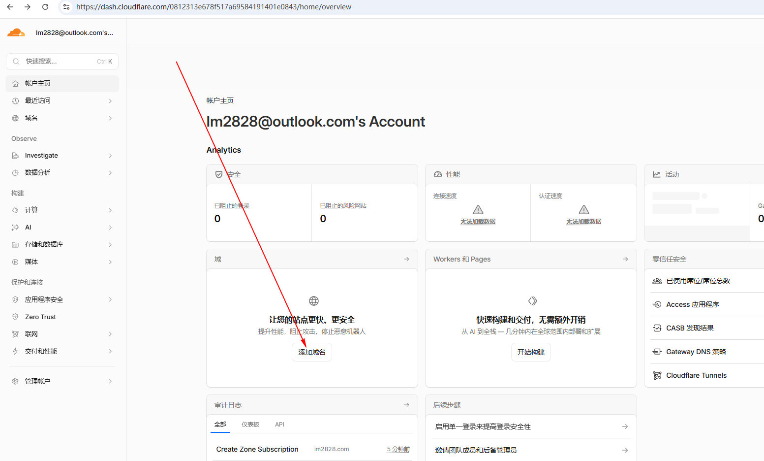
Task: Click the icon beside CASB 发现结果
Action: tap(657, 328)
